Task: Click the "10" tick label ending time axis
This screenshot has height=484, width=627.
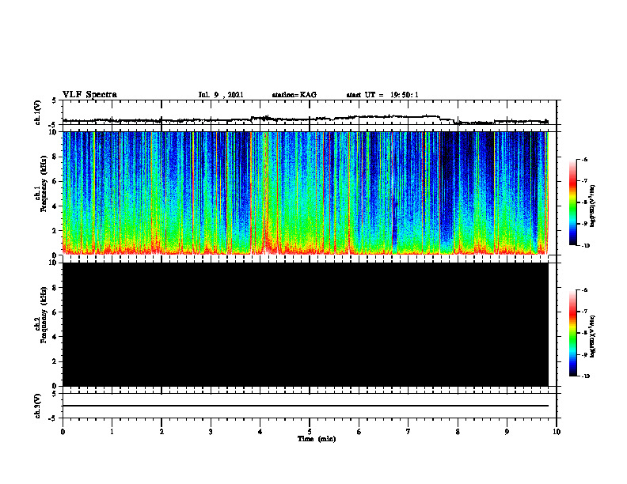Action: coord(557,432)
